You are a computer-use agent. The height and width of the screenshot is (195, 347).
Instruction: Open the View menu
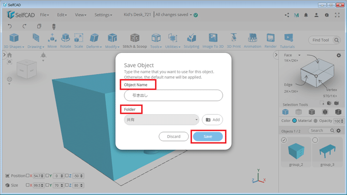(x=80, y=15)
